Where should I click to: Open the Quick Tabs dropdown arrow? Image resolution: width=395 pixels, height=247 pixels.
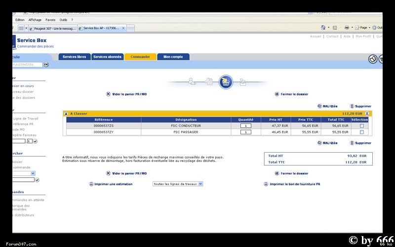26,28
